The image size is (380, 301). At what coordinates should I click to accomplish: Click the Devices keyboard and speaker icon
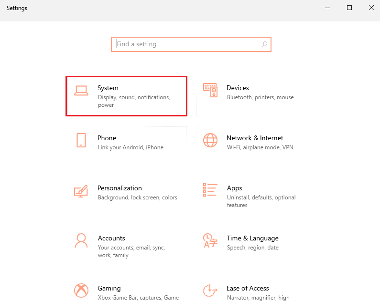(210, 90)
